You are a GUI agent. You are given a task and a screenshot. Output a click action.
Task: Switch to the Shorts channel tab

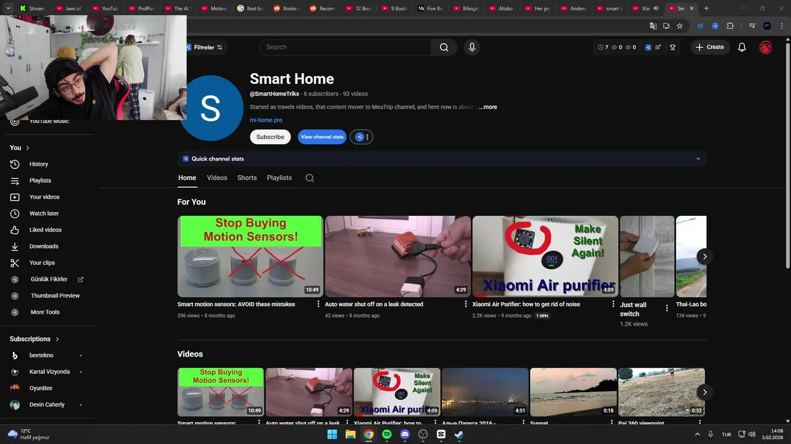pos(247,178)
